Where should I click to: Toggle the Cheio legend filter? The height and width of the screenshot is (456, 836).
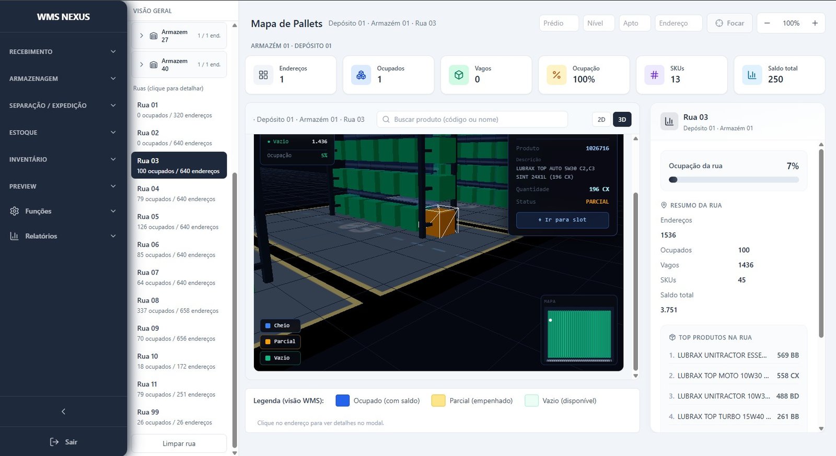pyautogui.click(x=280, y=325)
